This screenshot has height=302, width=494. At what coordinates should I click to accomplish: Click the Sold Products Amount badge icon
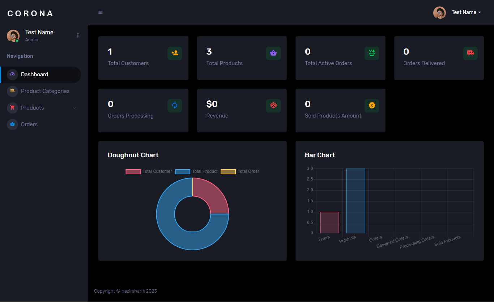[372, 106]
